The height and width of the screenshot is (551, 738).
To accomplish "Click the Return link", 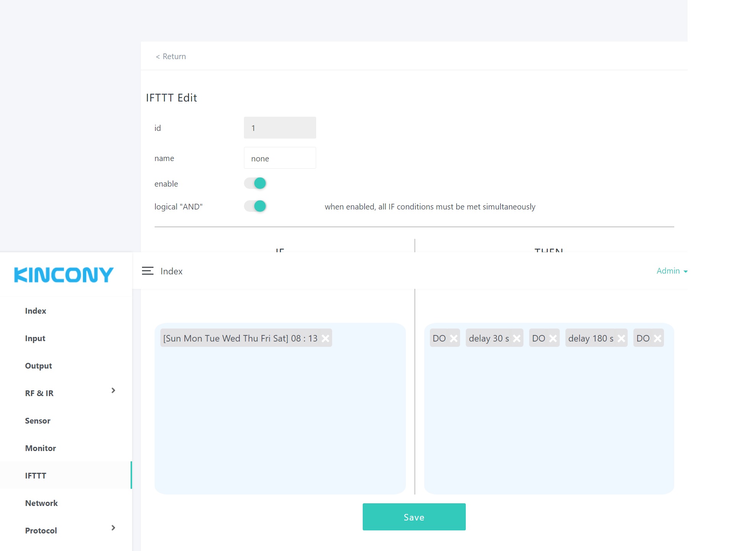I will click(x=171, y=56).
